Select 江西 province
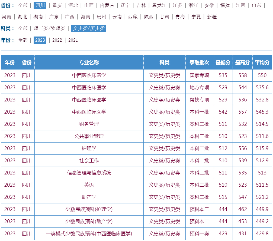 (241, 6)
